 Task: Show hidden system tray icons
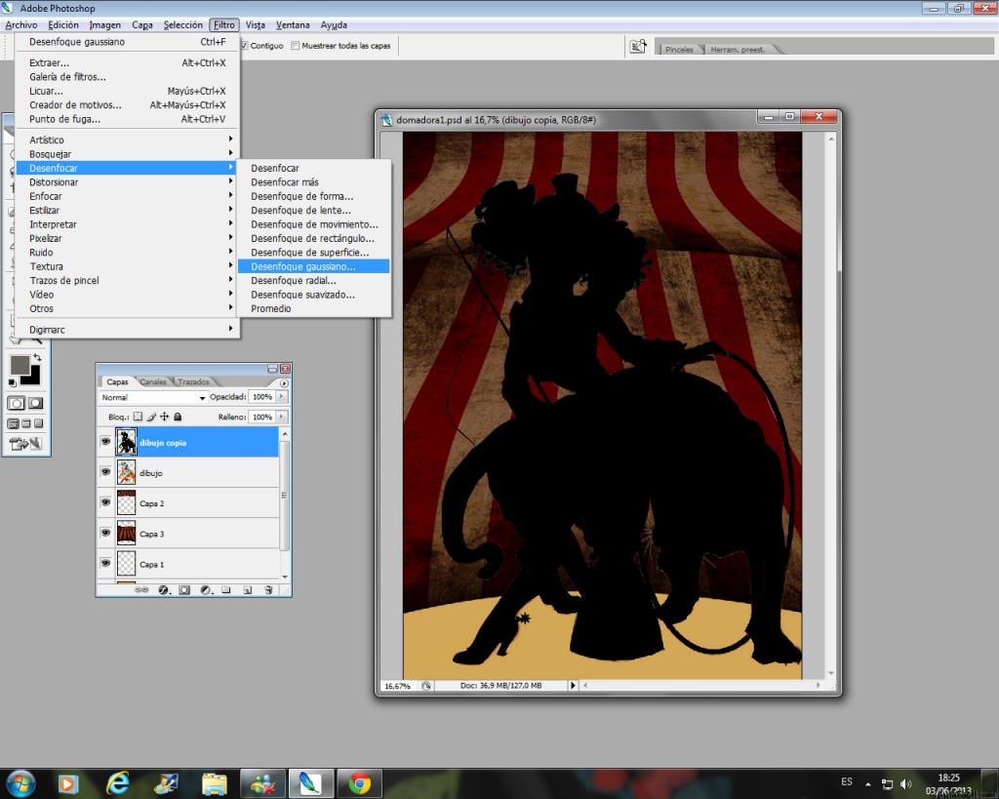(867, 784)
